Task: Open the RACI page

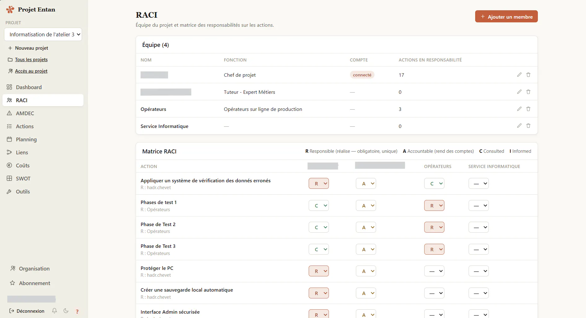Action: pyautogui.click(x=43, y=100)
